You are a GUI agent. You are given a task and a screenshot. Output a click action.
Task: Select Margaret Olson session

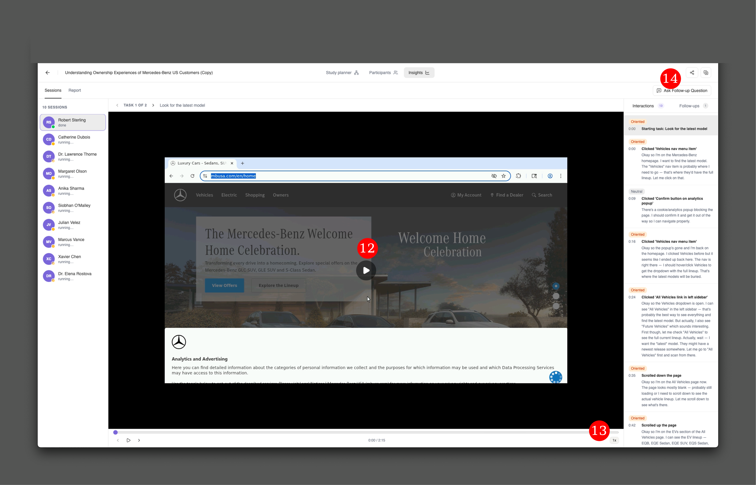73,173
